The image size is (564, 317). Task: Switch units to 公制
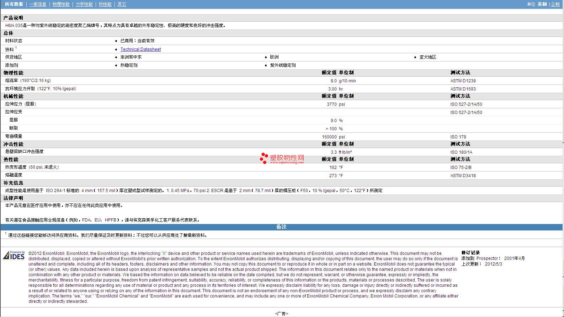coord(555,4)
